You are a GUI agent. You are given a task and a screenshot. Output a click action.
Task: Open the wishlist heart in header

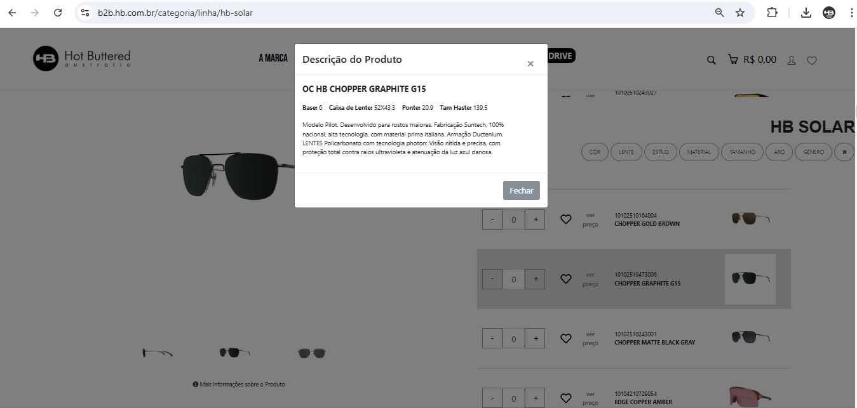812,60
